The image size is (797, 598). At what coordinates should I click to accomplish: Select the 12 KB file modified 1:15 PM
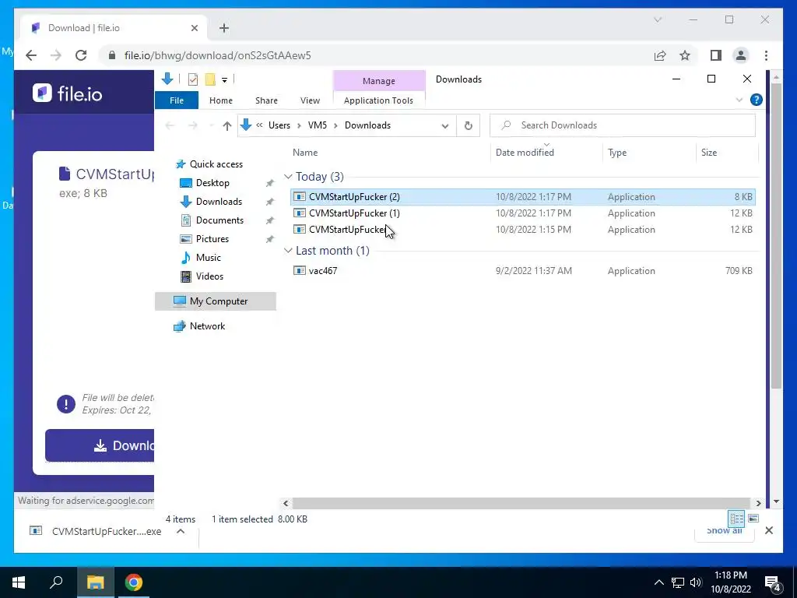click(522, 230)
